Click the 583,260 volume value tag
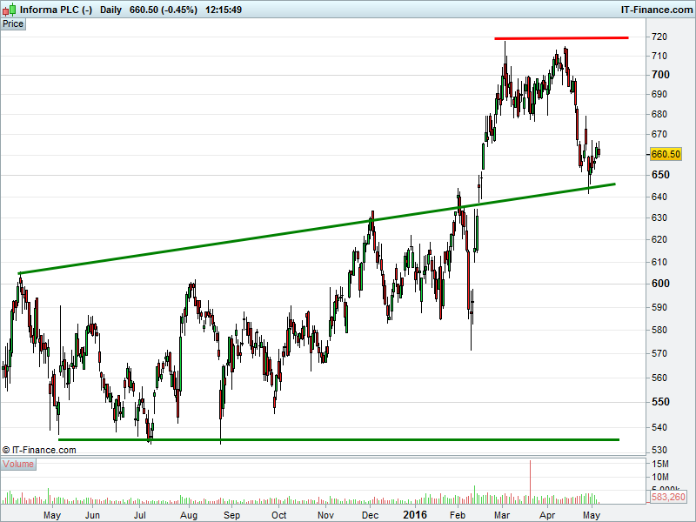 tap(668, 497)
